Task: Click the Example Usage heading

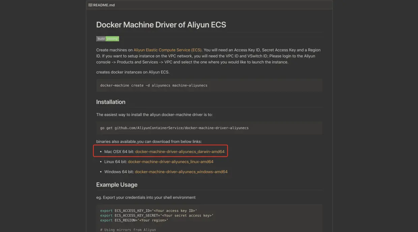Action: (117, 185)
